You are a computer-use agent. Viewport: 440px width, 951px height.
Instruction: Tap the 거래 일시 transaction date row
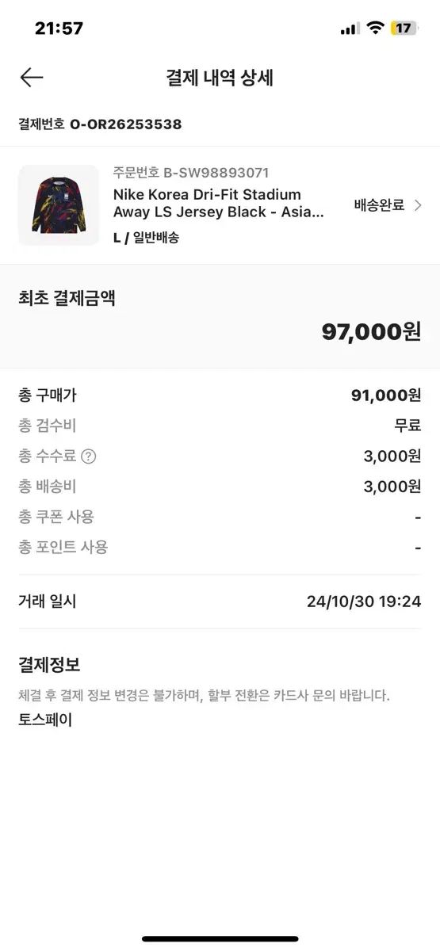pos(220,602)
